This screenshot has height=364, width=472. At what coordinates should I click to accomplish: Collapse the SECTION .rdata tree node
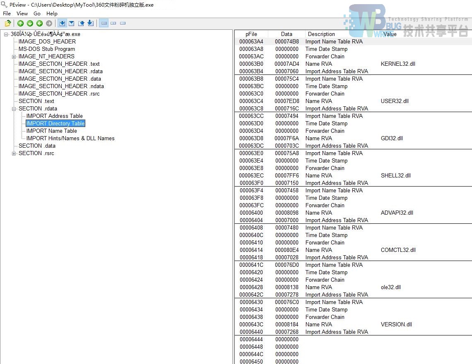(14, 109)
